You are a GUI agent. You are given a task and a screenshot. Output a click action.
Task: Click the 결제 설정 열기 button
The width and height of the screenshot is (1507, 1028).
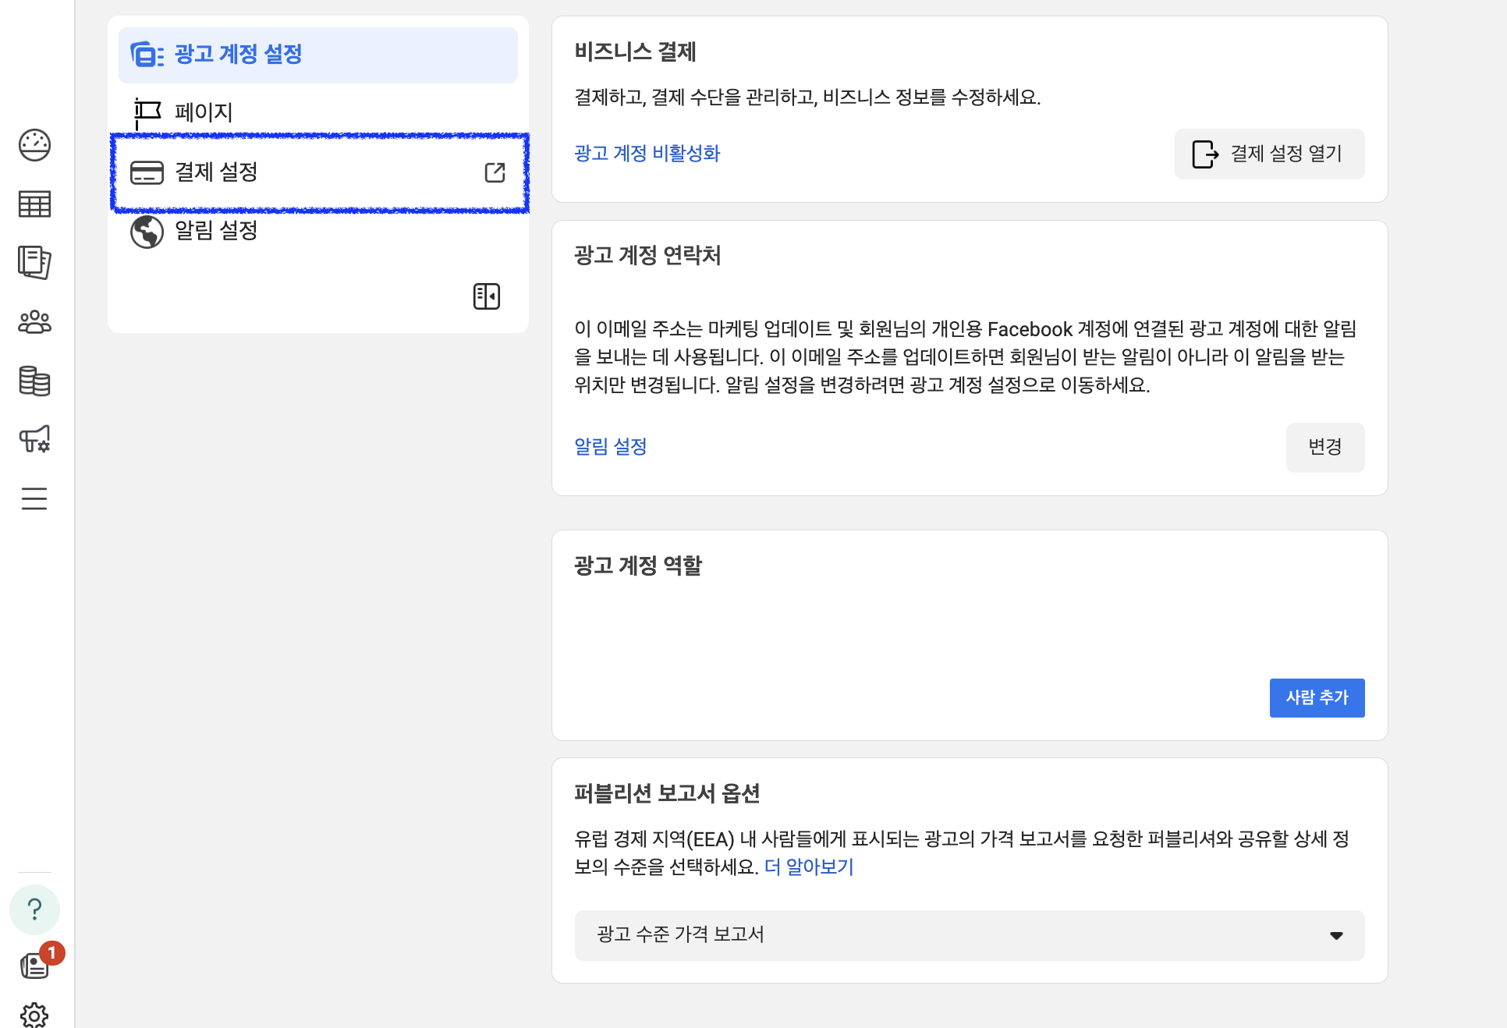[1269, 154]
